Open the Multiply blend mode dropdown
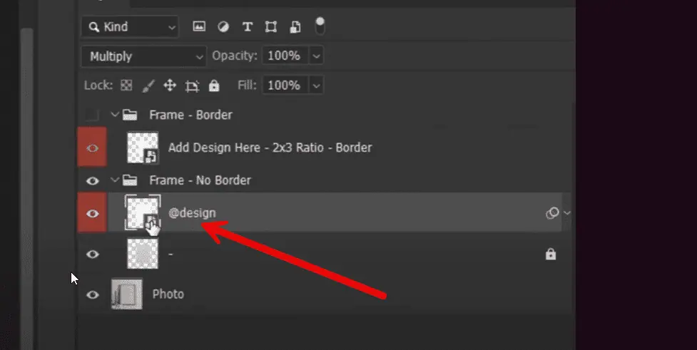The width and height of the screenshot is (697, 350). click(x=144, y=56)
